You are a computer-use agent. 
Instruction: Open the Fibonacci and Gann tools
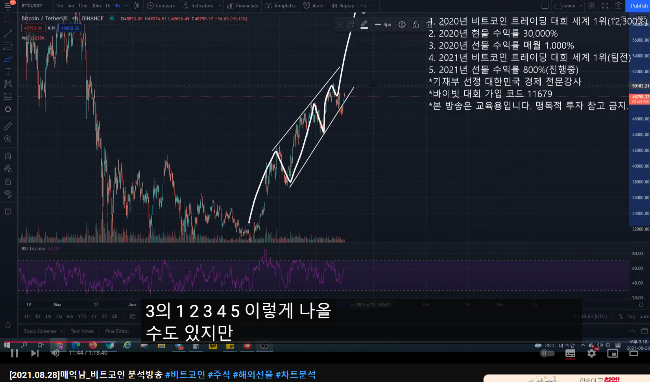pos(8,46)
